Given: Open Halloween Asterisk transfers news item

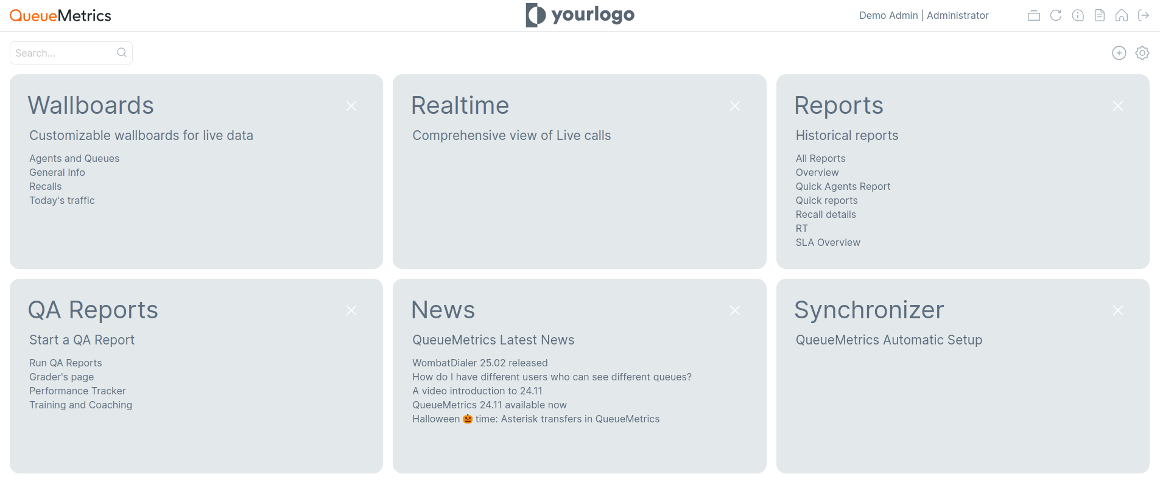Looking at the screenshot, I should [x=536, y=419].
